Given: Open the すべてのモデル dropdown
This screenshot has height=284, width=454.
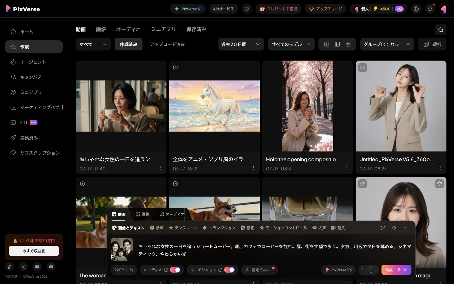Looking at the screenshot, I should 291,44.
